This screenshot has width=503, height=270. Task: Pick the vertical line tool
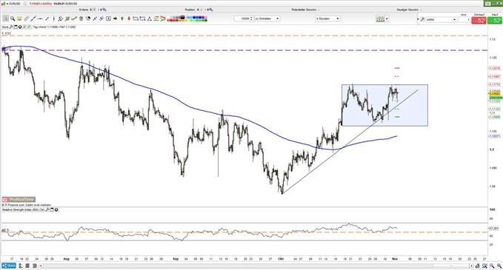coord(54,18)
